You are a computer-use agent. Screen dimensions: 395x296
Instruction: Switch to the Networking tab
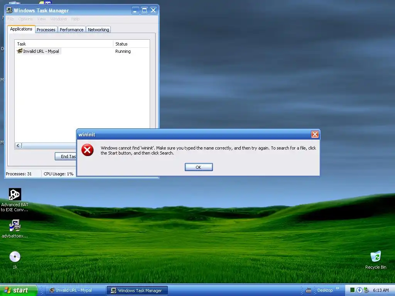pos(98,30)
